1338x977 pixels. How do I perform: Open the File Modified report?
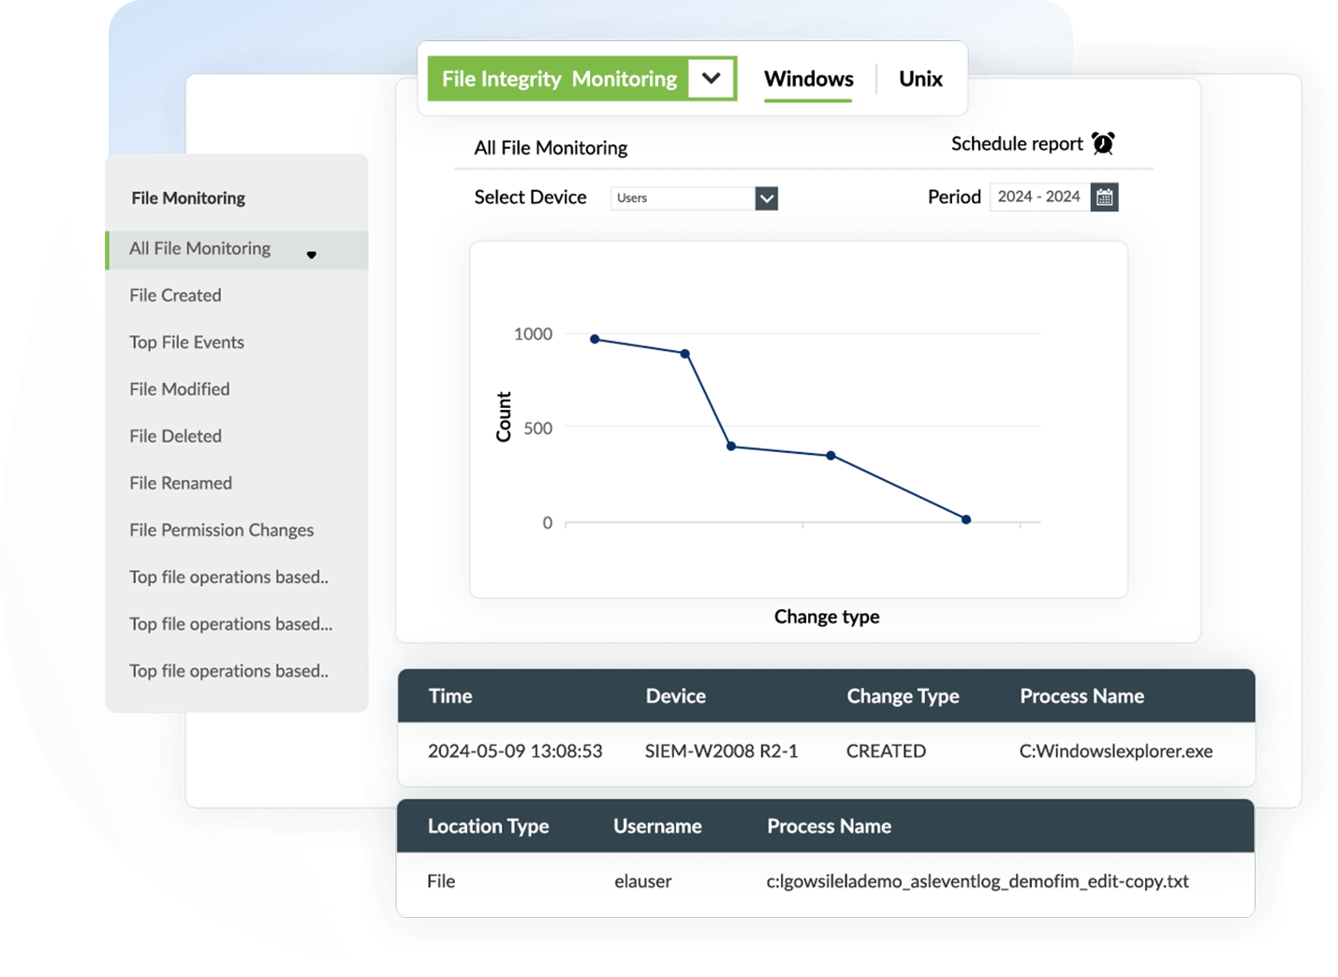coord(180,389)
